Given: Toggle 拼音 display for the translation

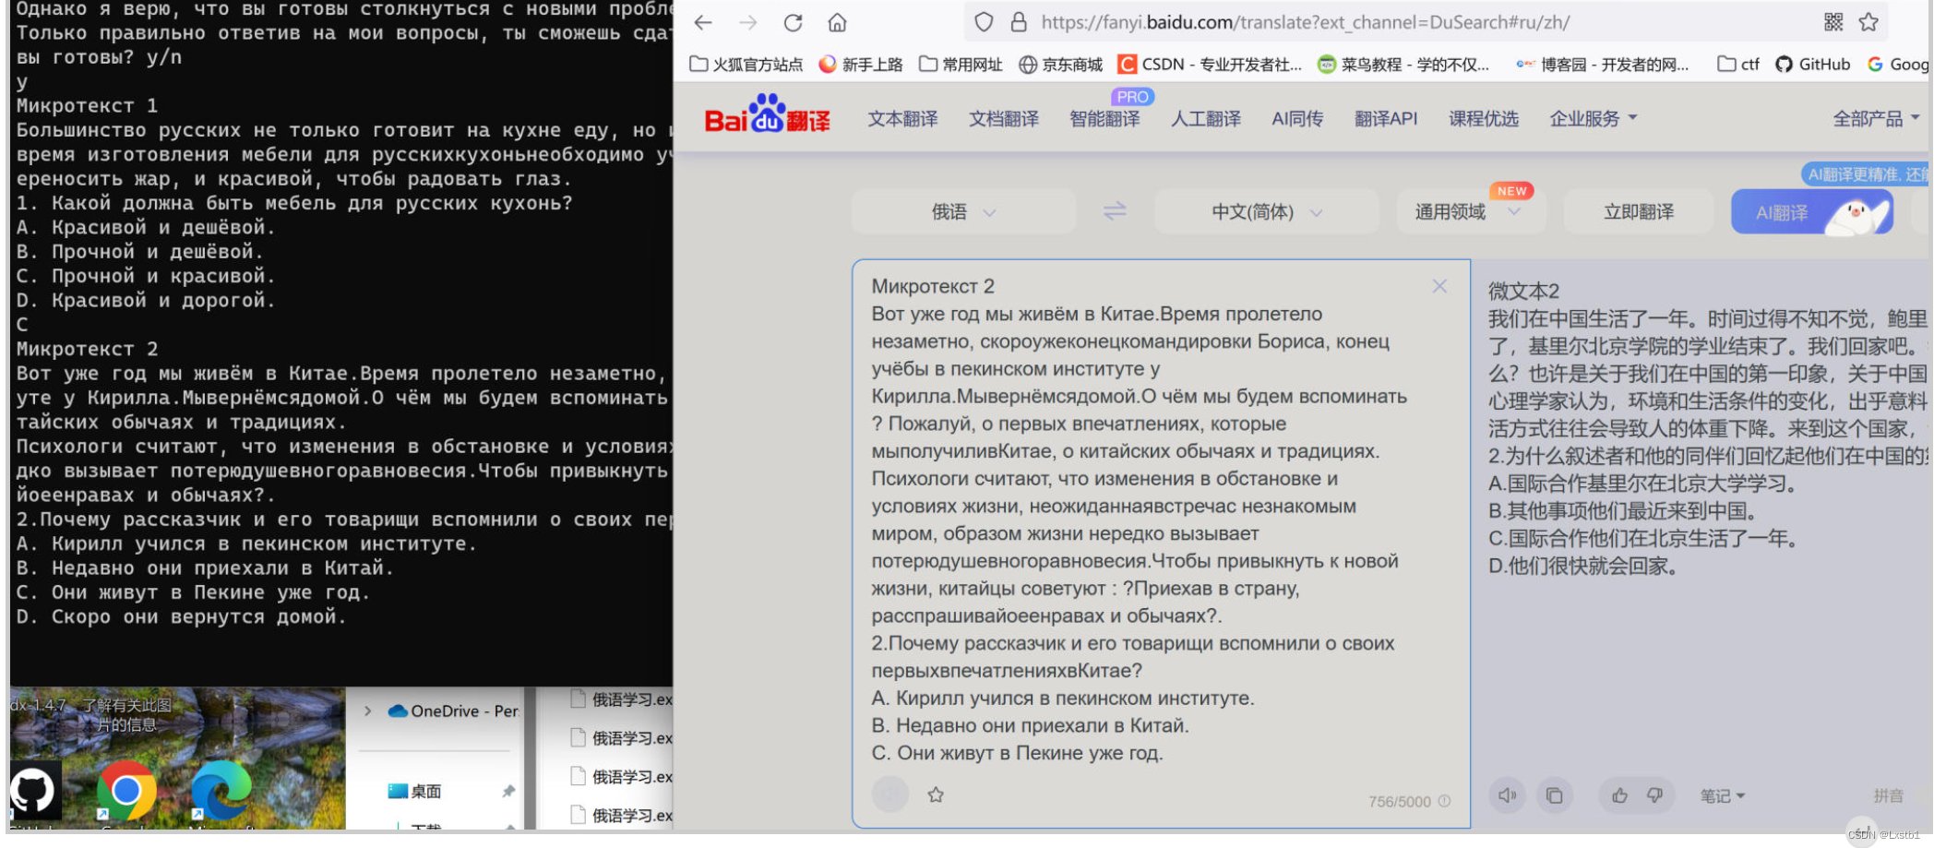Looking at the screenshot, I should (1889, 794).
